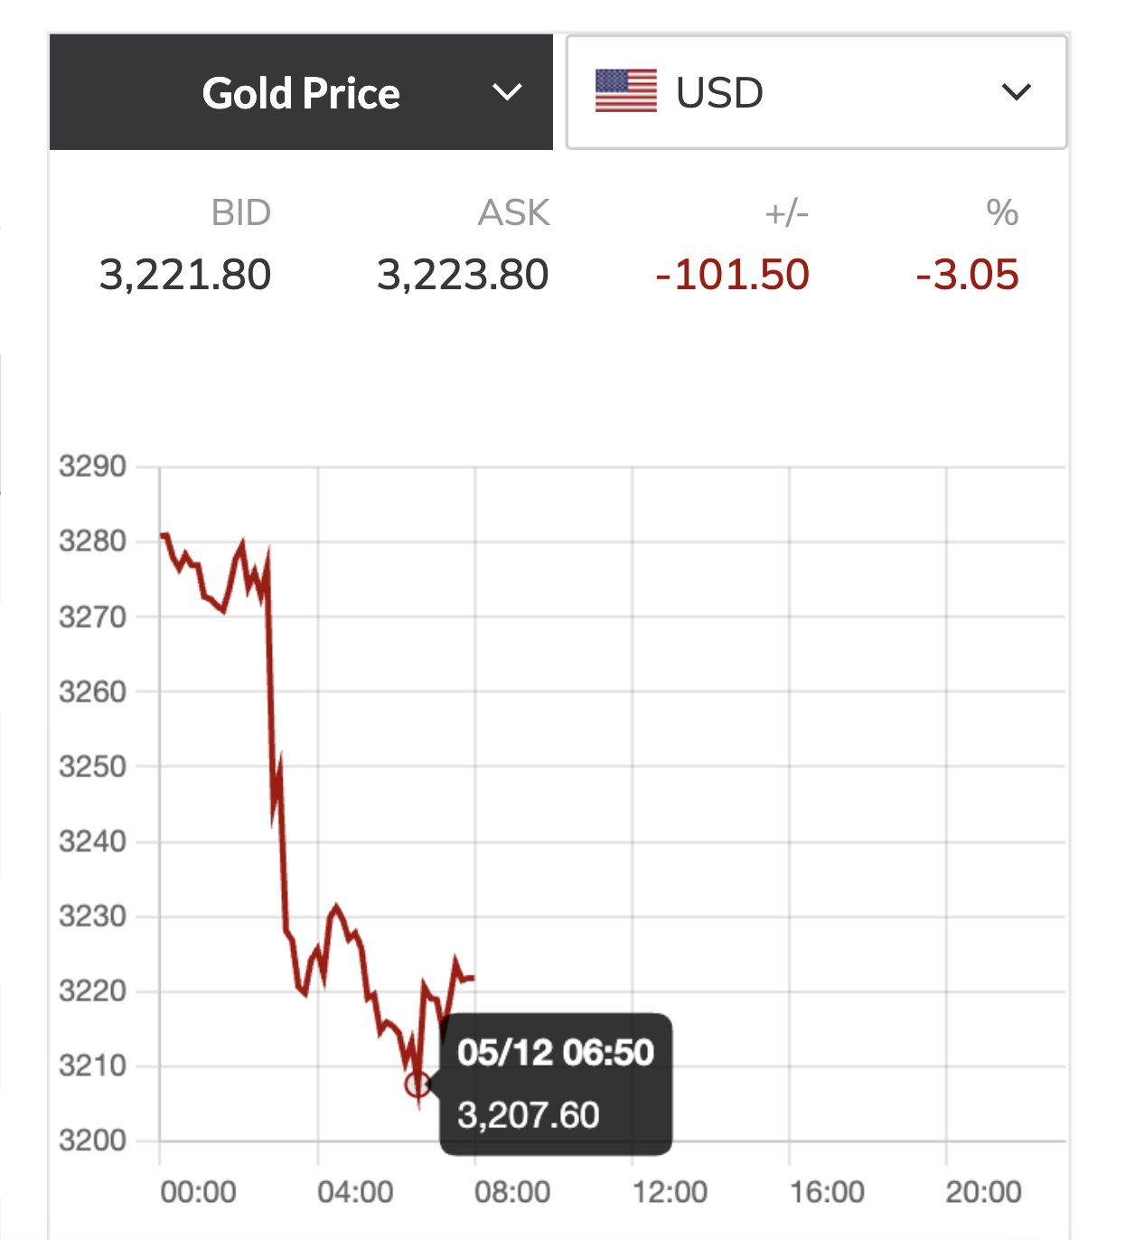This screenshot has height=1240, width=1135.
Task: Click the -3.05 percent change value
Action: click(967, 275)
